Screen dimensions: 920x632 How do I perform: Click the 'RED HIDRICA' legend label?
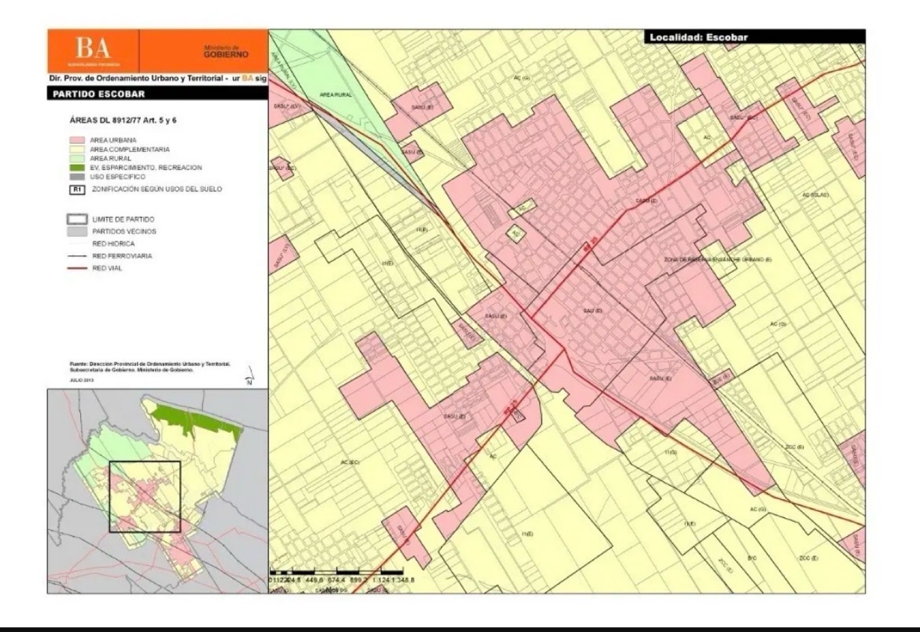[x=113, y=244]
